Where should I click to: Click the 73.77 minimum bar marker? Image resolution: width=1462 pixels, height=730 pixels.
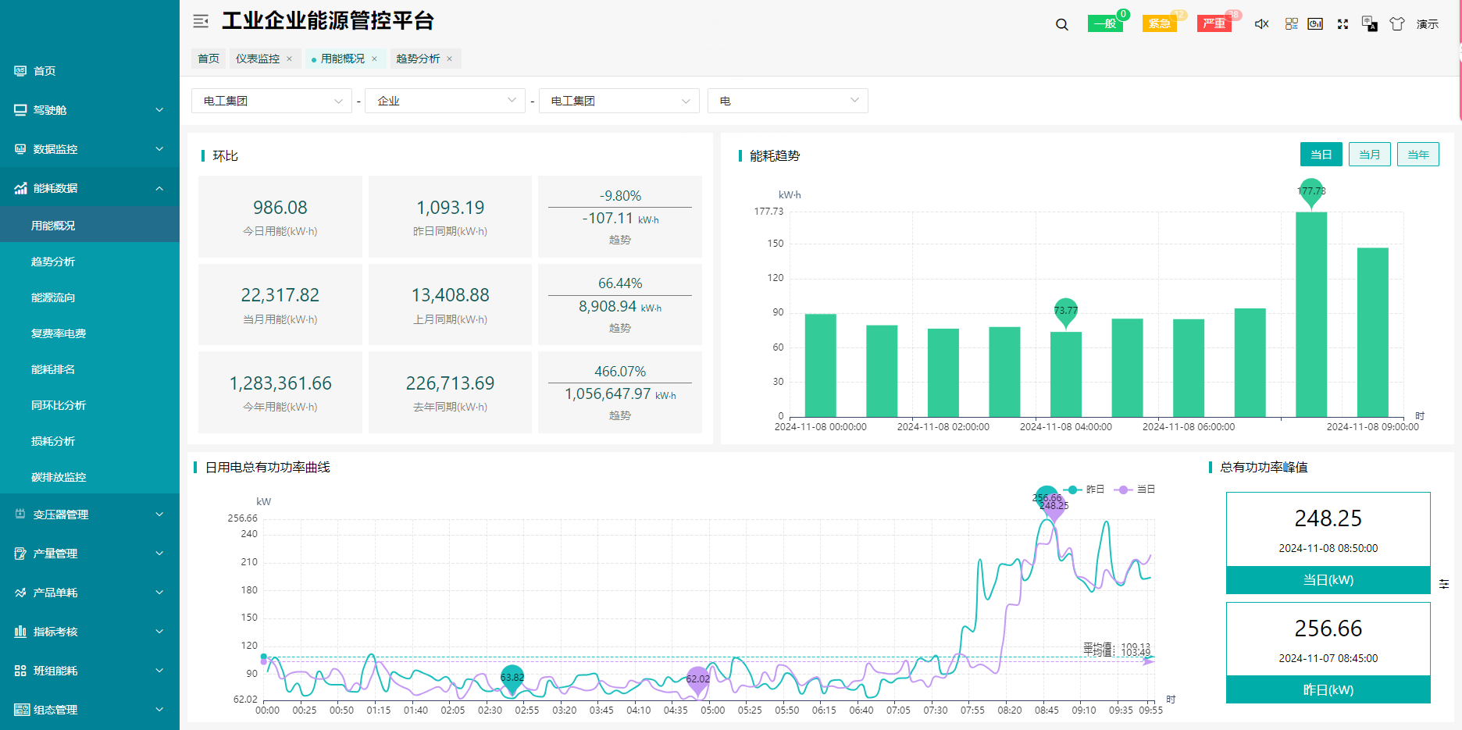coord(1066,312)
